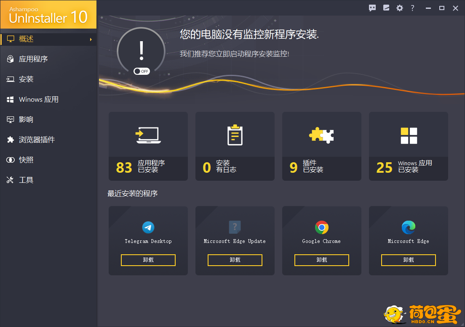Click the Windows tiles icon on 25 card

[409, 135]
